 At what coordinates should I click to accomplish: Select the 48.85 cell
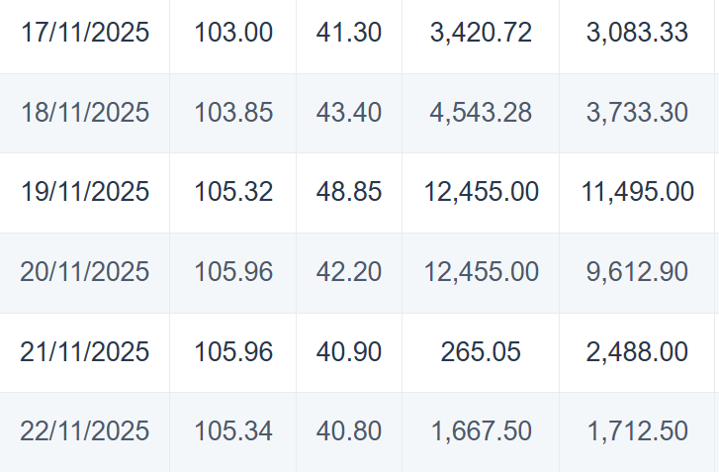tap(349, 192)
